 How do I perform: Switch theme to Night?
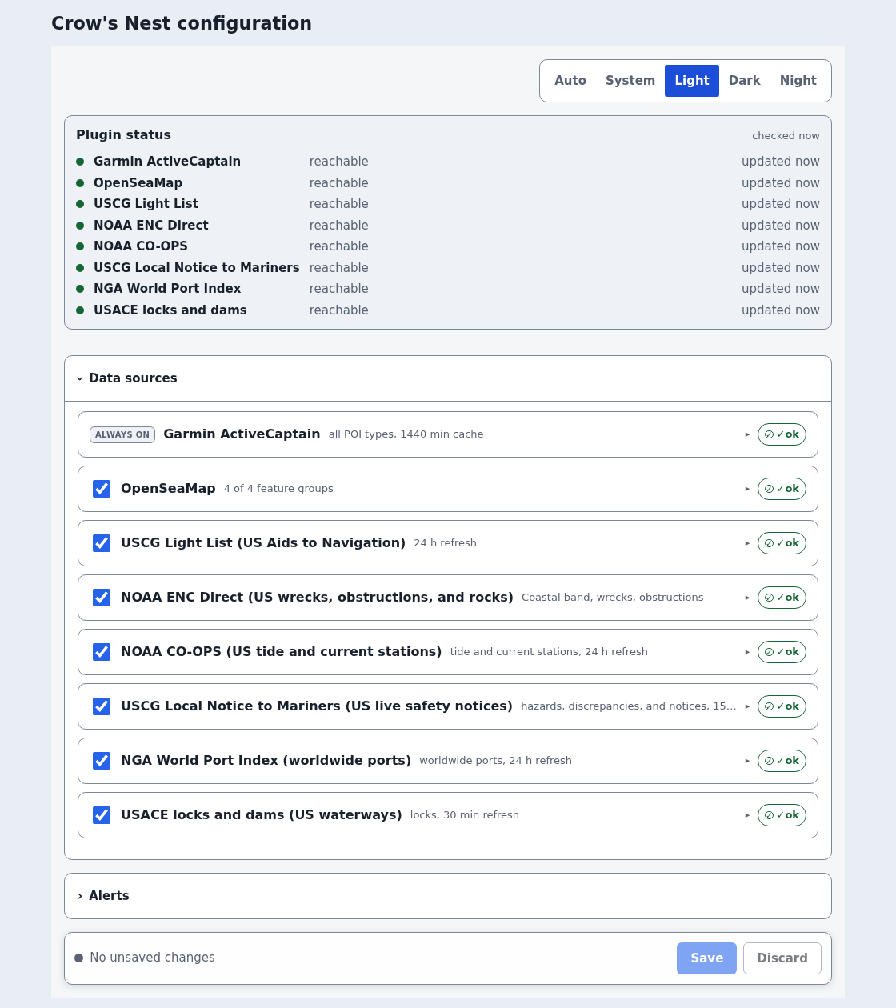point(798,81)
